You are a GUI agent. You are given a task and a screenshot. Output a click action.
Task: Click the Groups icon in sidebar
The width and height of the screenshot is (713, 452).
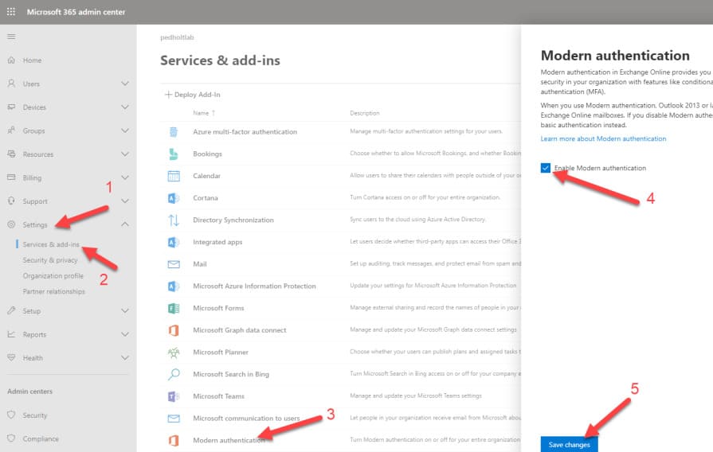[x=11, y=131]
